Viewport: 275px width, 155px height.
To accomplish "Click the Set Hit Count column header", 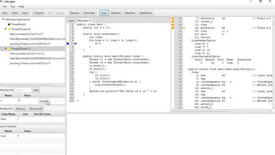I will 42,114.
